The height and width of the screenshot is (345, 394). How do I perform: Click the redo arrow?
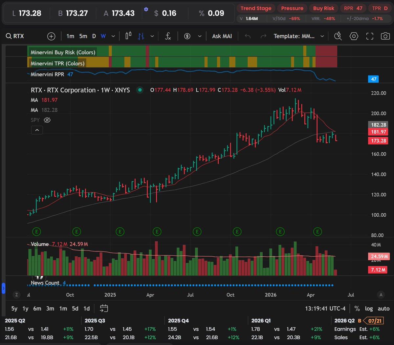click(263, 36)
